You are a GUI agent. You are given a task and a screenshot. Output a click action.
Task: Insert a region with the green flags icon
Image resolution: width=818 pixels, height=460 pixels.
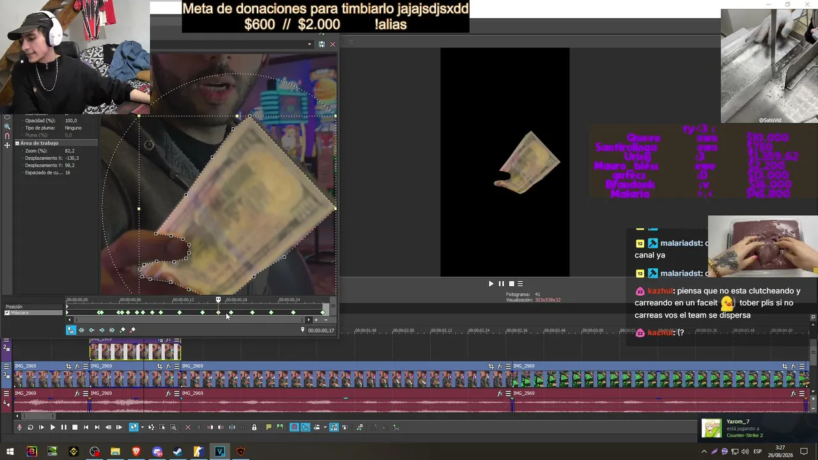[280, 427]
